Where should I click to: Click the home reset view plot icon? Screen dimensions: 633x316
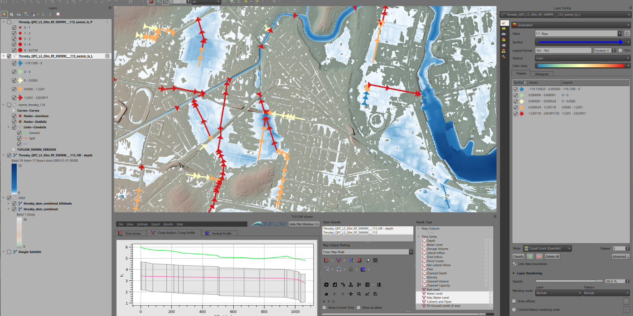click(x=326, y=294)
